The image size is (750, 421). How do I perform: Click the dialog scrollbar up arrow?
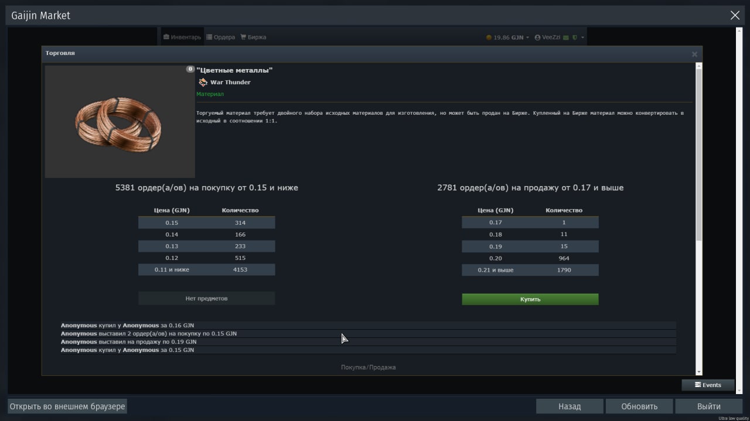698,66
